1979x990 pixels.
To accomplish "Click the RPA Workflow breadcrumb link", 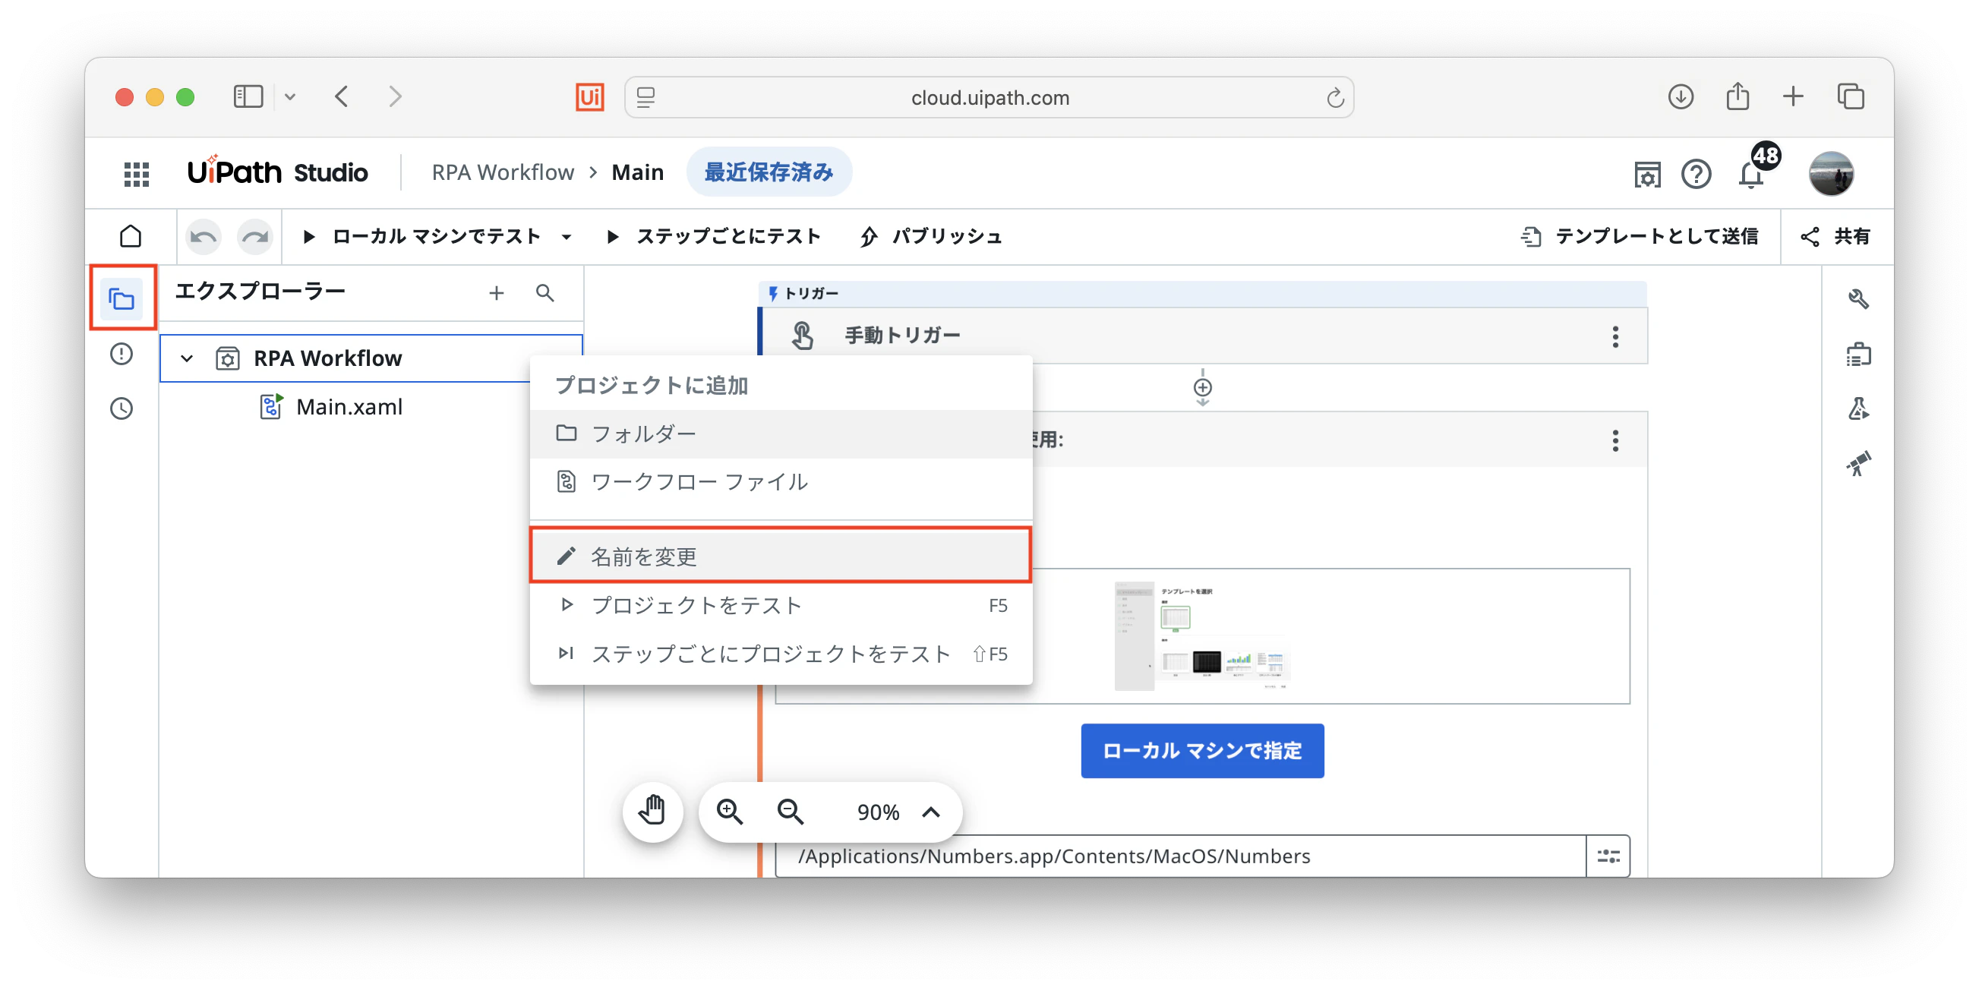I will (503, 173).
